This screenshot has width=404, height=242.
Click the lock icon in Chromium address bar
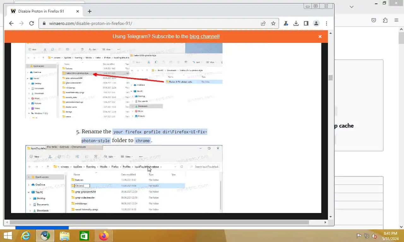pyautogui.click(x=44, y=23)
